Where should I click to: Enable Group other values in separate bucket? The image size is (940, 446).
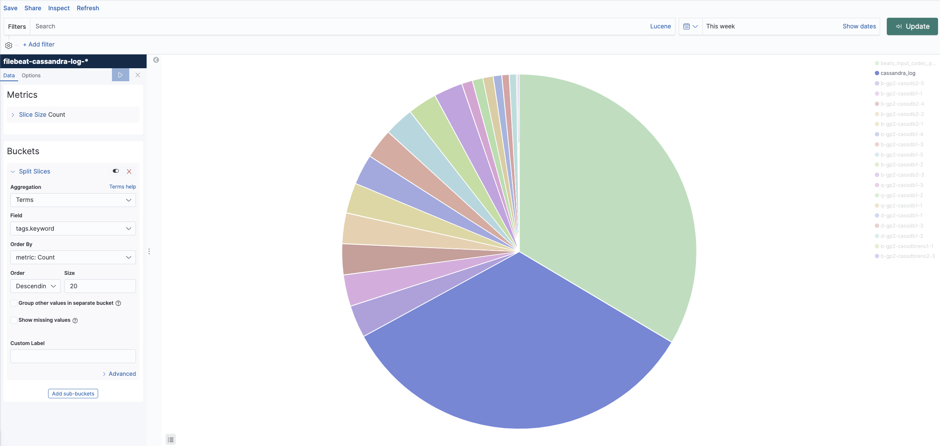14,303
